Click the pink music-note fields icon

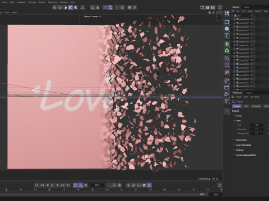click(x=226, y=72)
